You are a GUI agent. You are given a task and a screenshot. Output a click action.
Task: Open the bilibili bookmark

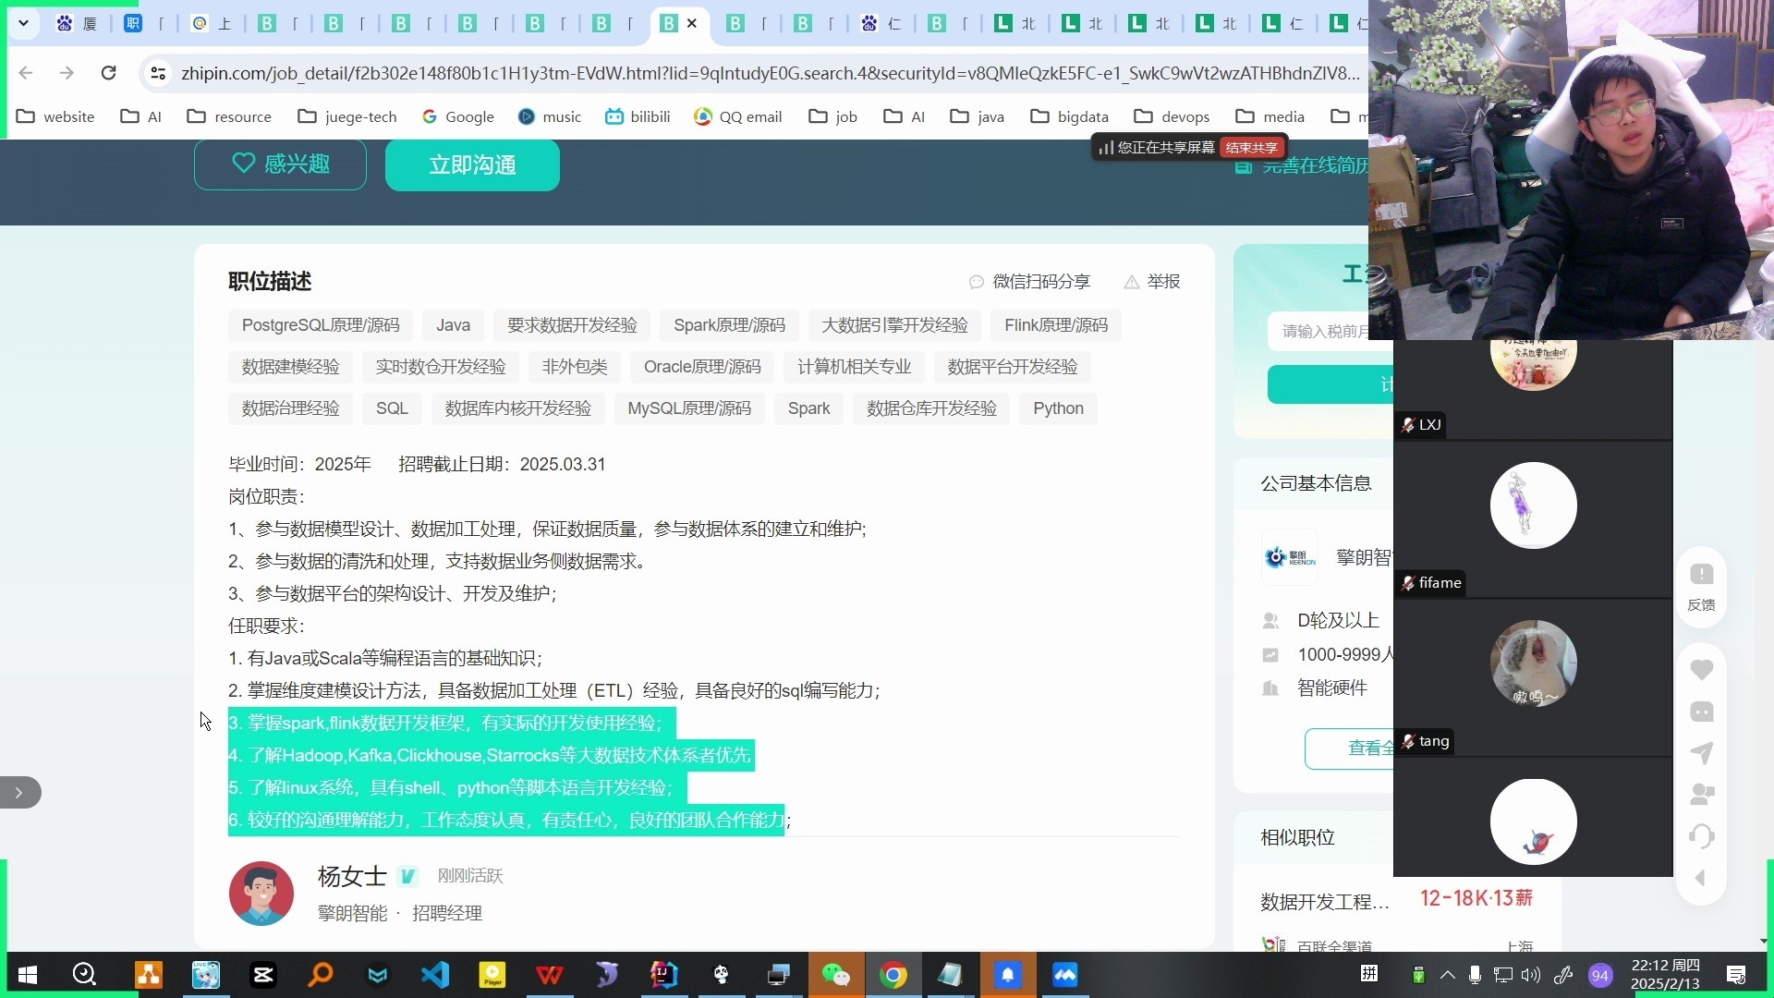[638, 116]
